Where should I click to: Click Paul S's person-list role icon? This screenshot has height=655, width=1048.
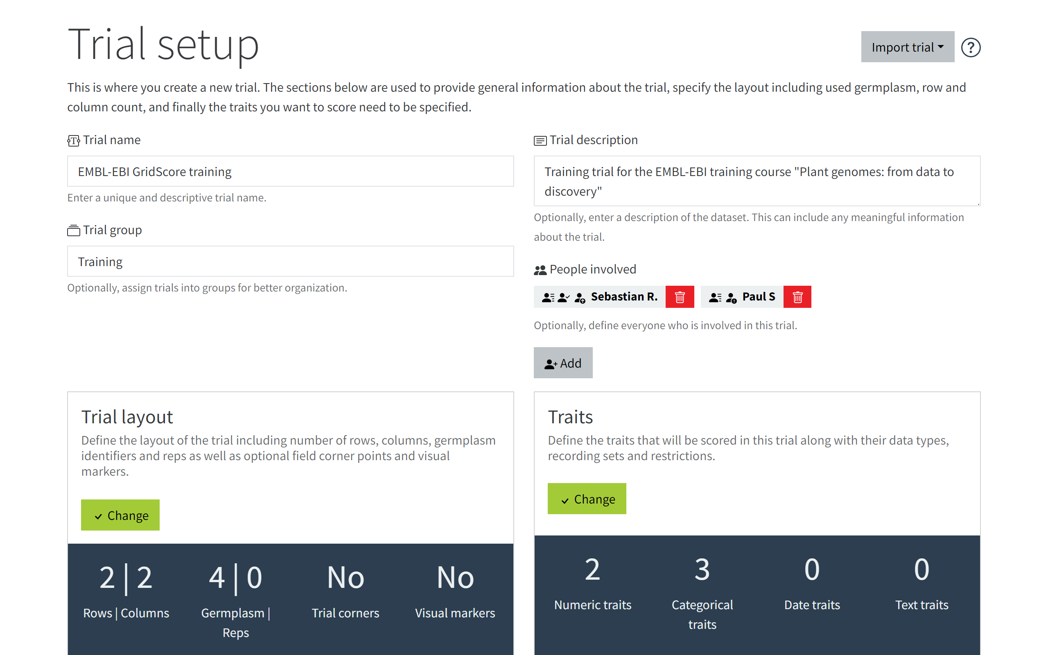tap(715, 297)
